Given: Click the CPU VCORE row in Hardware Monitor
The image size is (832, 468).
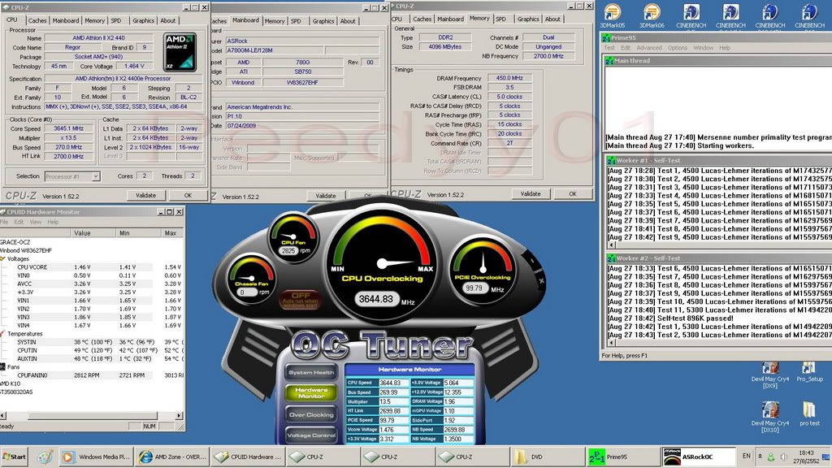Looking at the screenshot, I should coord(91,267).
